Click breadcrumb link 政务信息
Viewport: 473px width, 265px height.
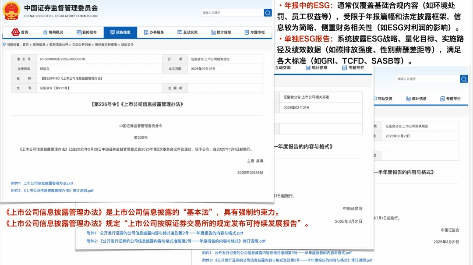tap(39, 45)
